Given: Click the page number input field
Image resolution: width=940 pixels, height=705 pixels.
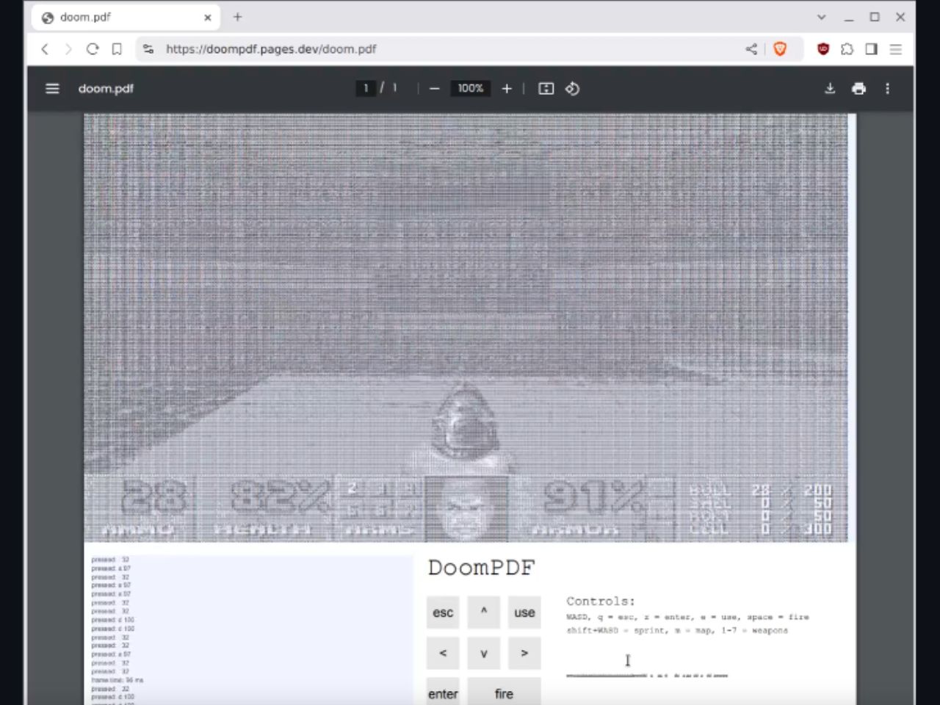Looking at the screenshot, I should pos(366,88).
